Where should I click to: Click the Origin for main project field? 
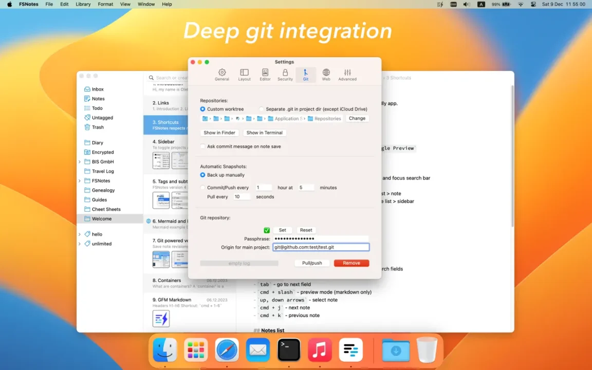tap(321, 247)
